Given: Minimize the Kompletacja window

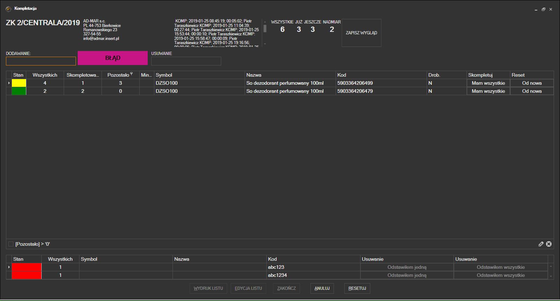Looking at the screenshot, I should click(x=536, y=9).
